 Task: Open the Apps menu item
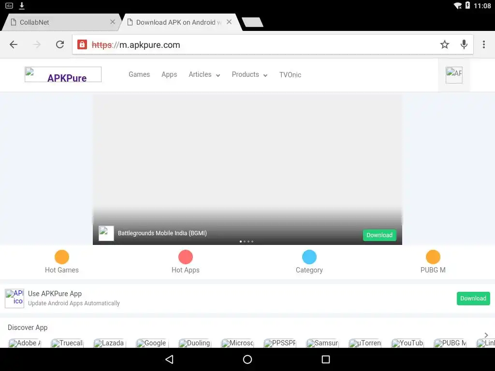[x=169, y=74]
